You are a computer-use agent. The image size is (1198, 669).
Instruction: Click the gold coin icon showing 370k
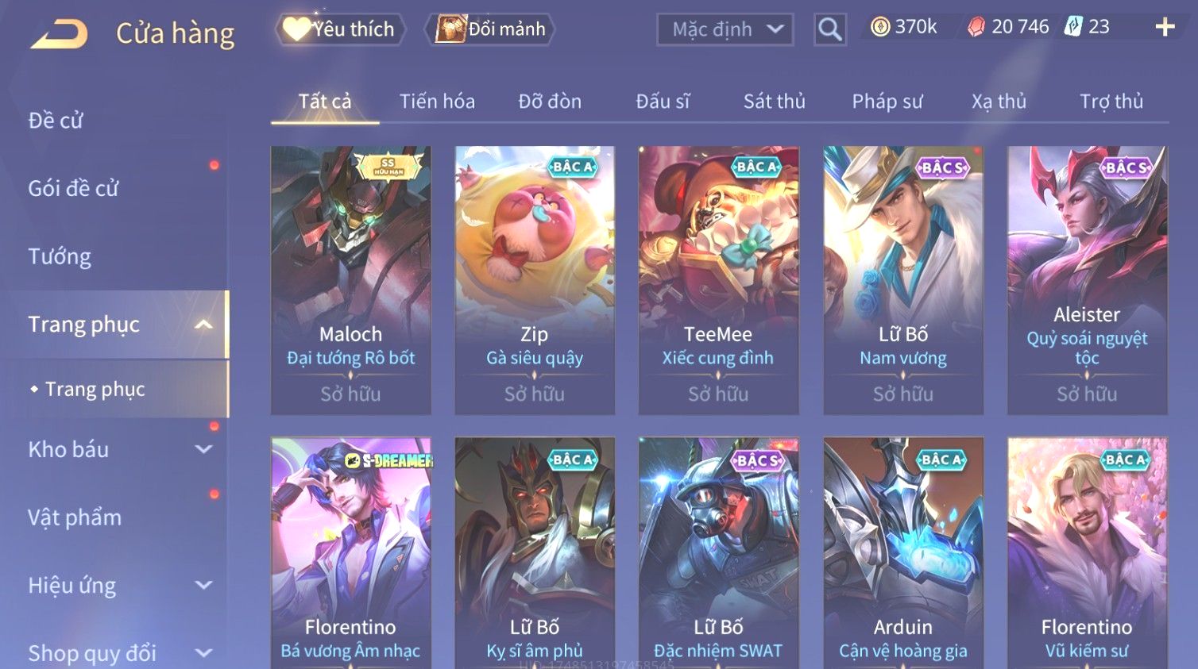pyautogui.click(x=880, y=27)
